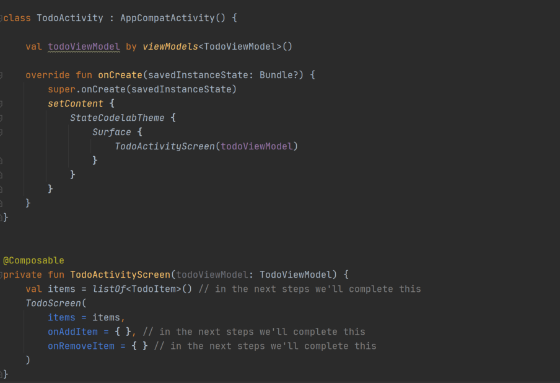This screenshot has width=560, height=383.
Task: Select onCreate in the super call
Action: (103, 89)
